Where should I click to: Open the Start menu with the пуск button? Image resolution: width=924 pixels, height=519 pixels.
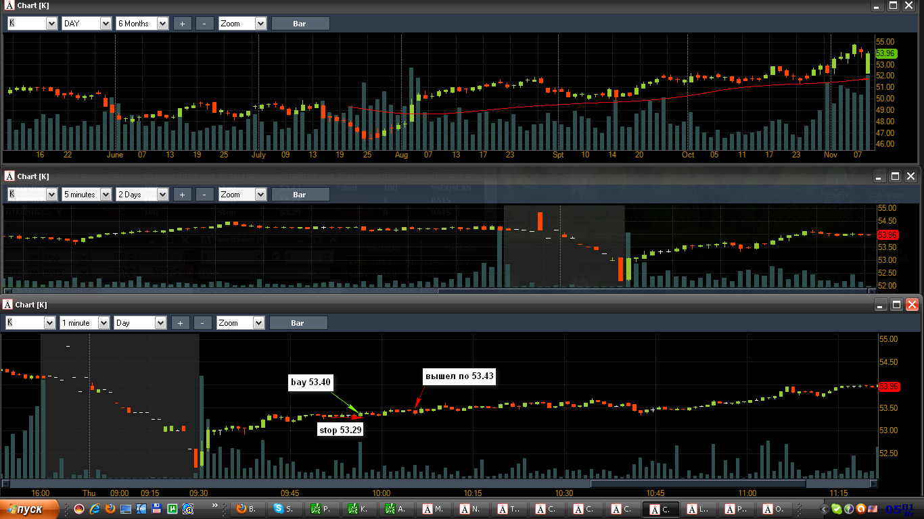coord(28,509)
